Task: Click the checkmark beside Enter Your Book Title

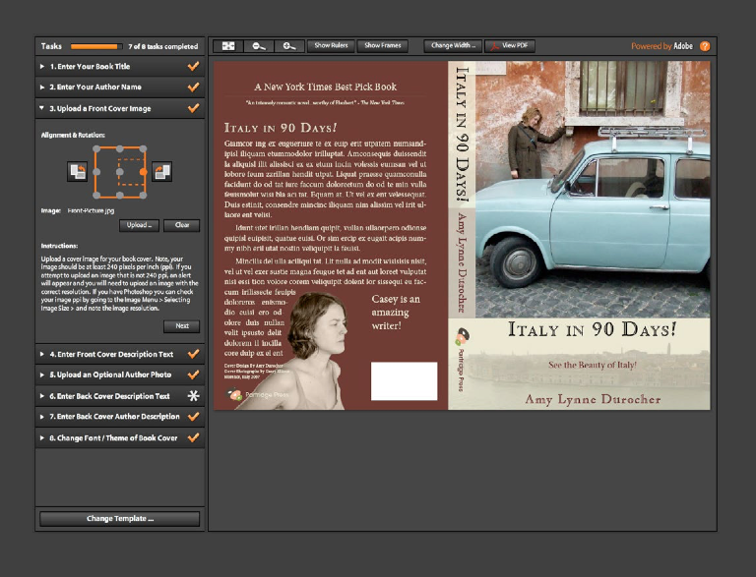Action: coord(193,66)
